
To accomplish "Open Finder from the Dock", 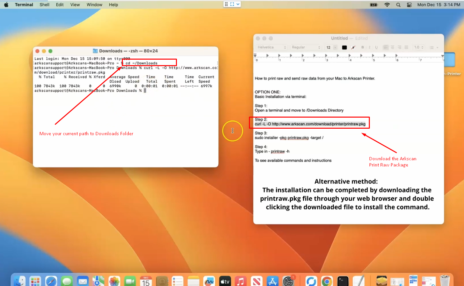I will coord(19,281).
